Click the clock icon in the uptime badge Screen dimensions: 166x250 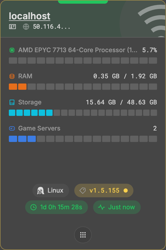[34, 207]
